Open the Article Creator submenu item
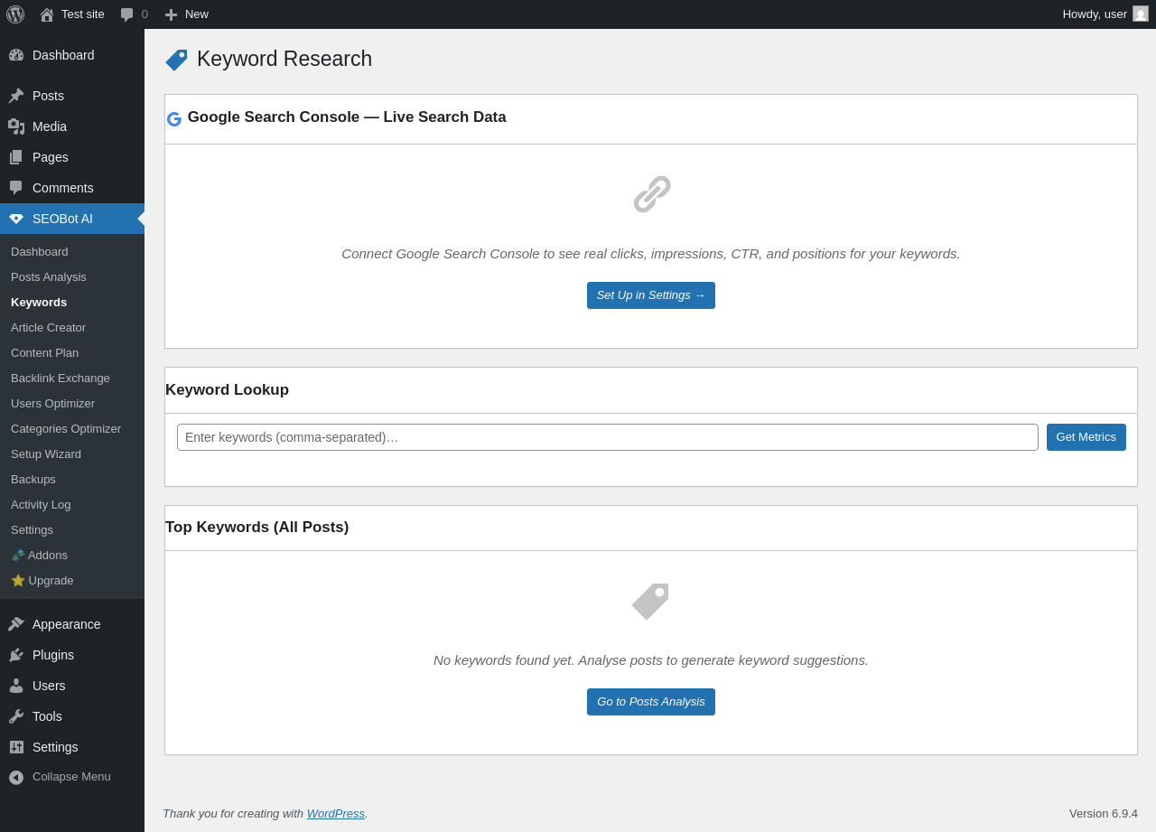1156x832 pixels. pos(48,327)
